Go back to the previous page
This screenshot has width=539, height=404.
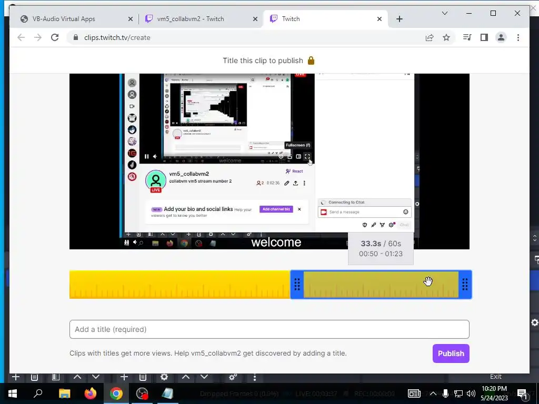click(x=21, y=37)
